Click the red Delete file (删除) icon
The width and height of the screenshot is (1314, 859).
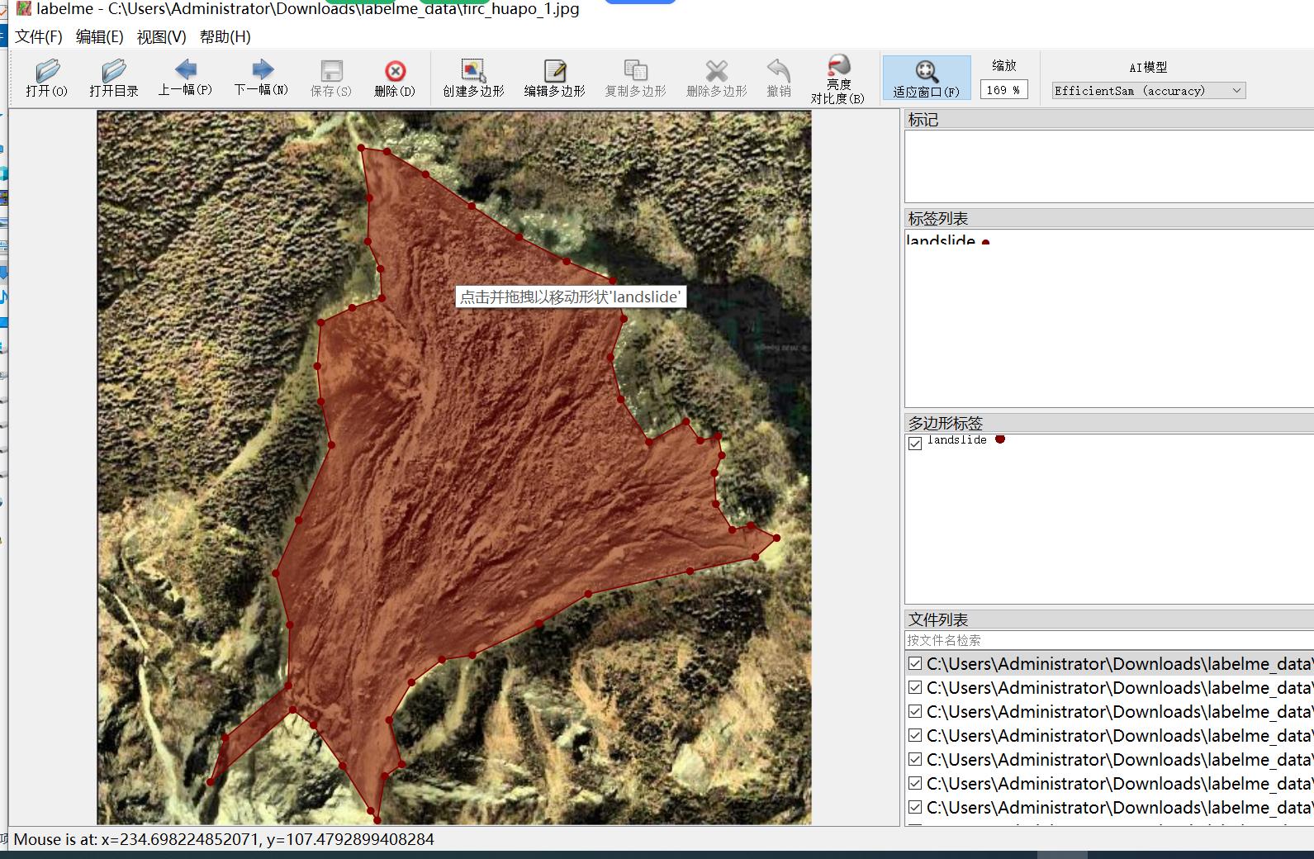[395, 78]
